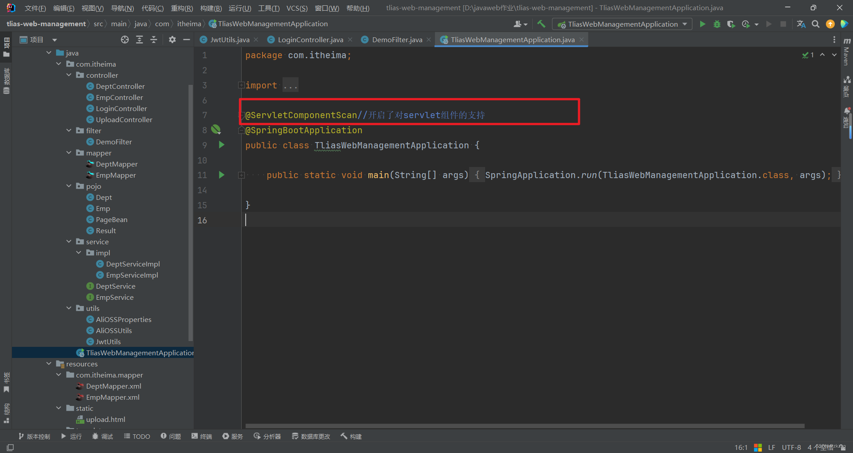
Task: Click the stop button in run toolbar
Action: 783,24
